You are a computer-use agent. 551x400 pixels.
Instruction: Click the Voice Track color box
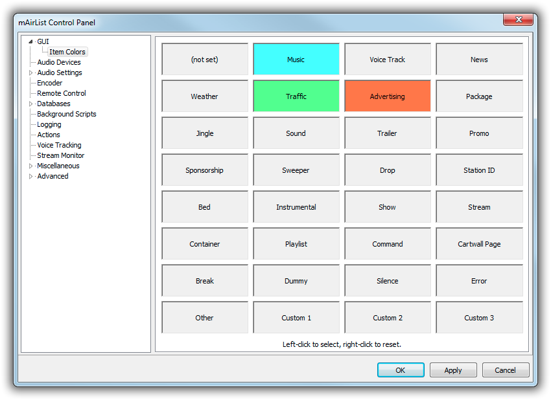(387, 60)
